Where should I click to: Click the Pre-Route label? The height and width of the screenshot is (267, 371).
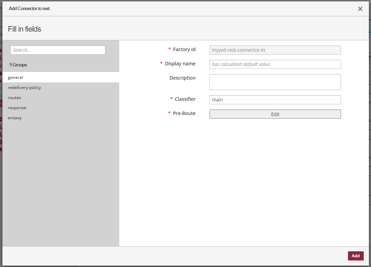(184, 113)
